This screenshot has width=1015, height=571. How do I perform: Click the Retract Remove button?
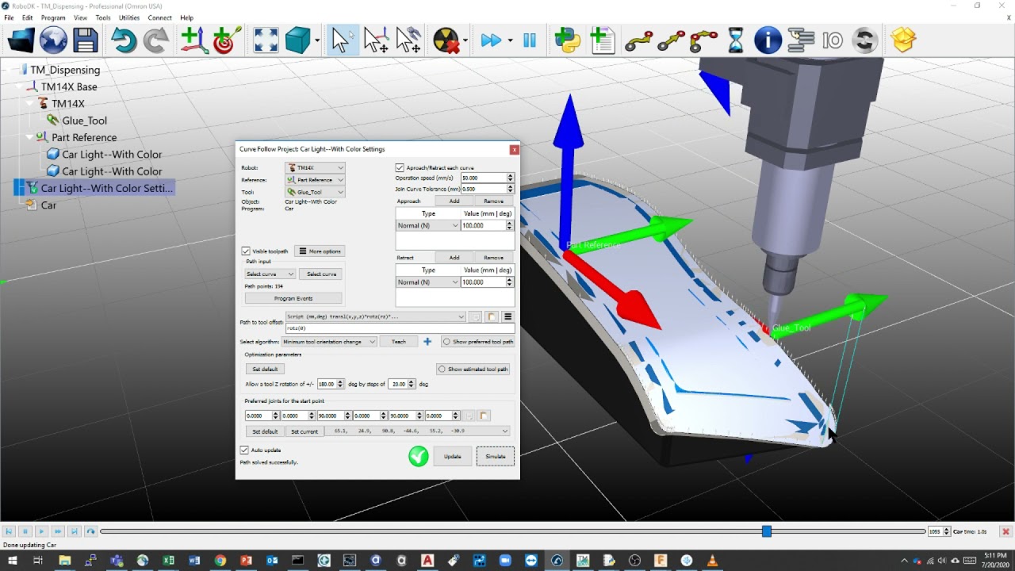494,258
